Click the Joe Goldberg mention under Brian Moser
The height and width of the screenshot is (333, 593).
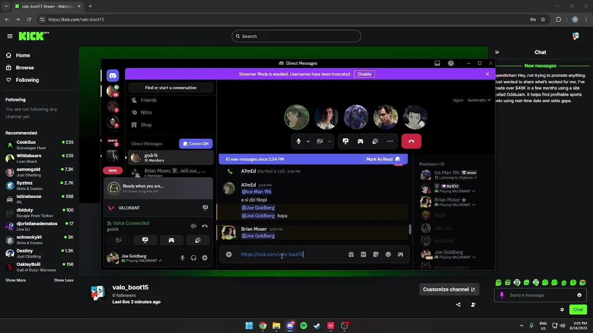[258, 236]
